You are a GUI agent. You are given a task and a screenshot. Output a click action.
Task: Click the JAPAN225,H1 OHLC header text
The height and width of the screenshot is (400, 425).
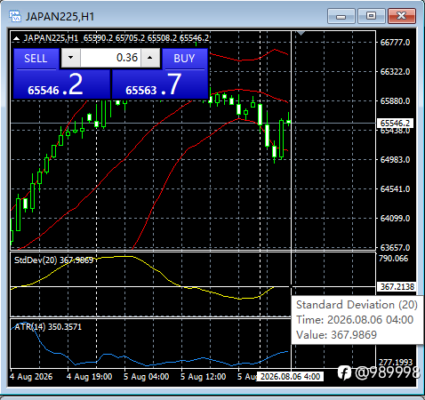click(x=116, y=38)
